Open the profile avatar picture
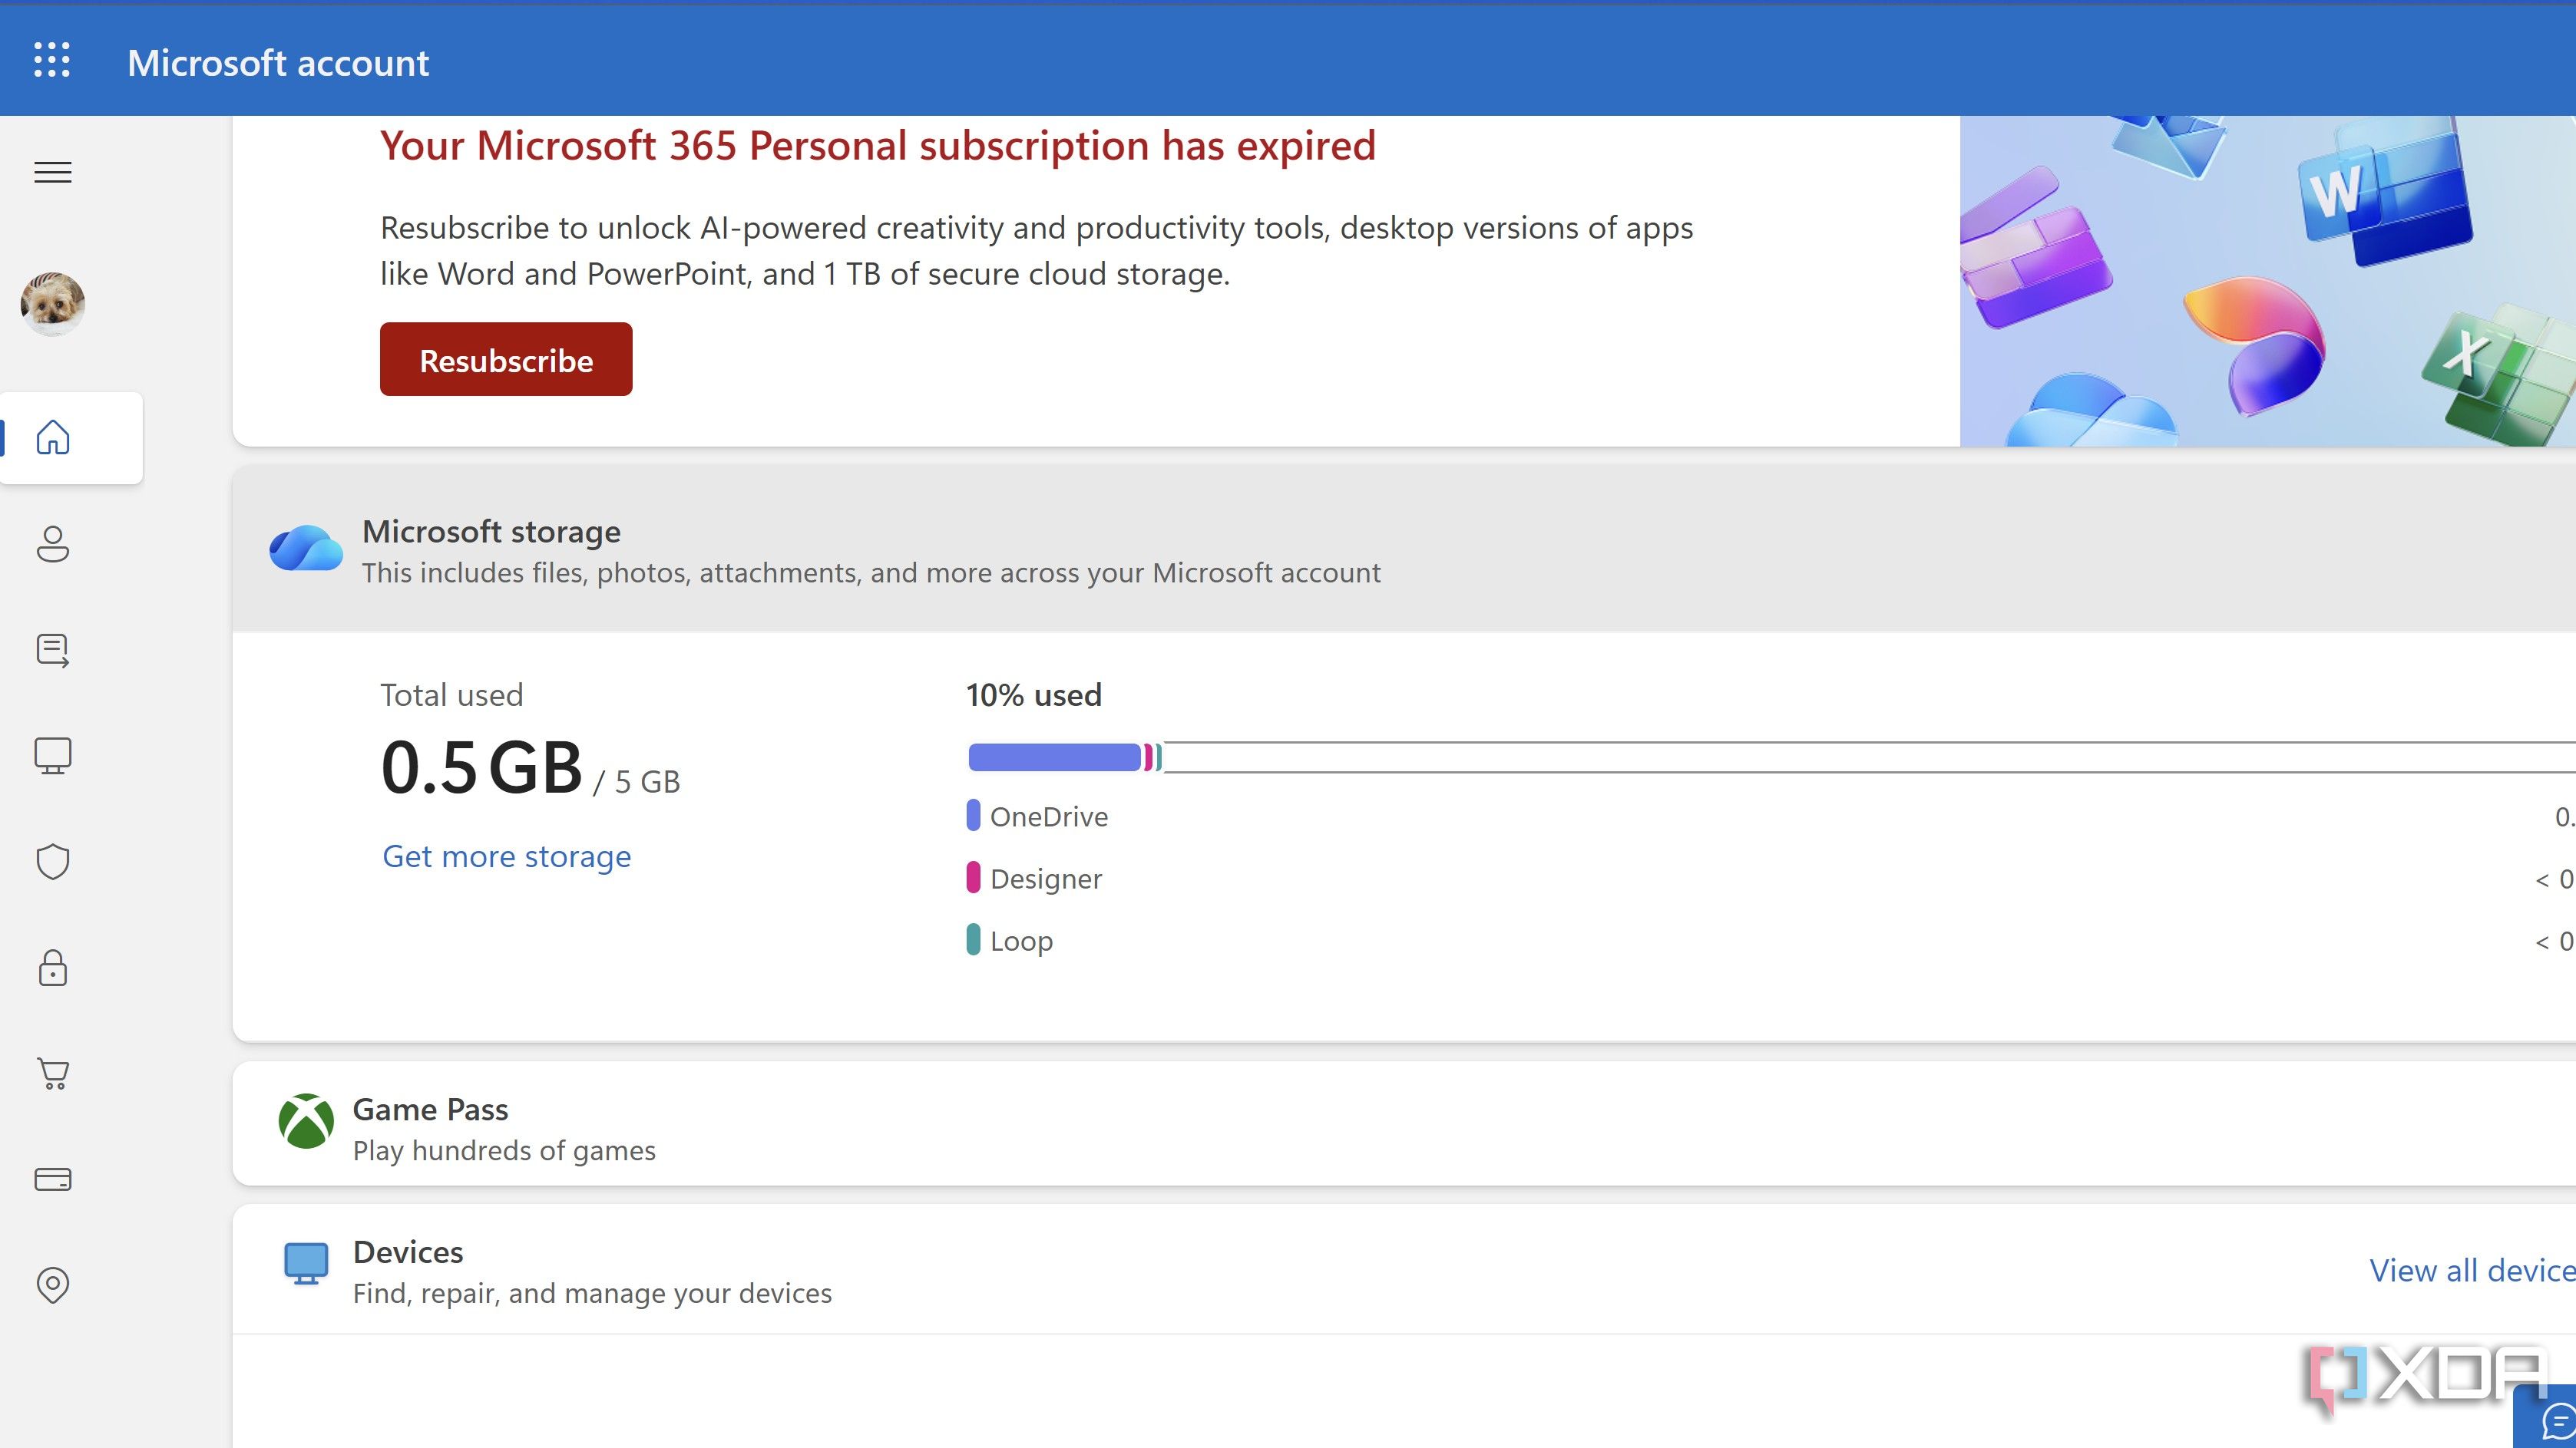The image size is (2576, 1448). click(53, 304)
